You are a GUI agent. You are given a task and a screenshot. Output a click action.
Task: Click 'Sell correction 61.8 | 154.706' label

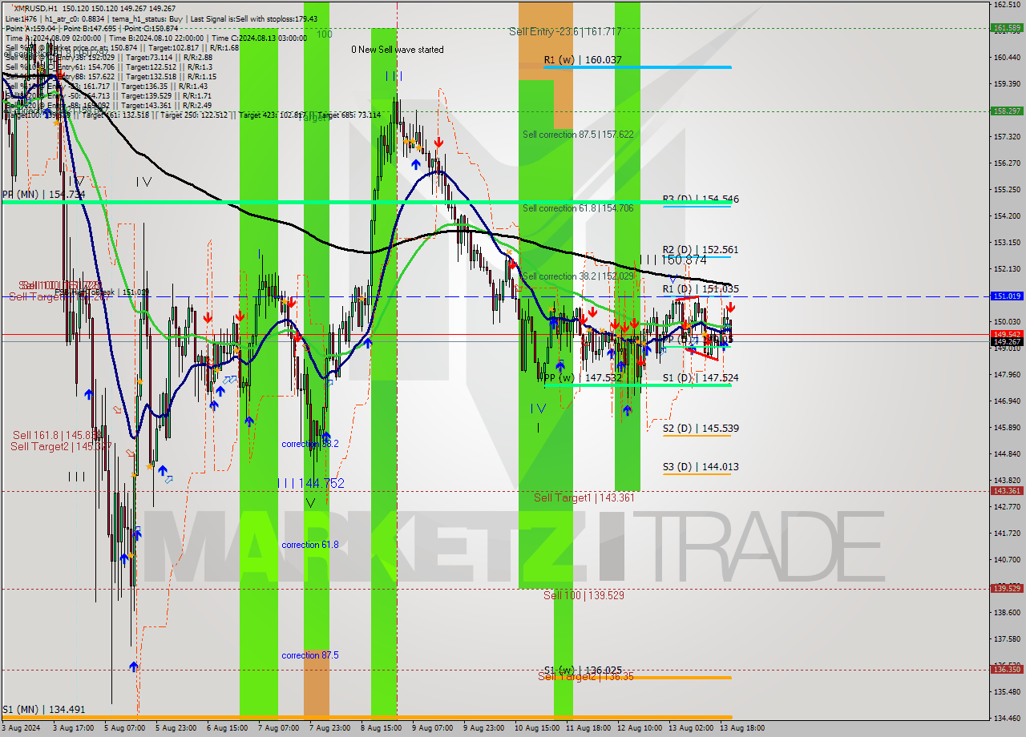pyautogui.click(x=578, y=208)
